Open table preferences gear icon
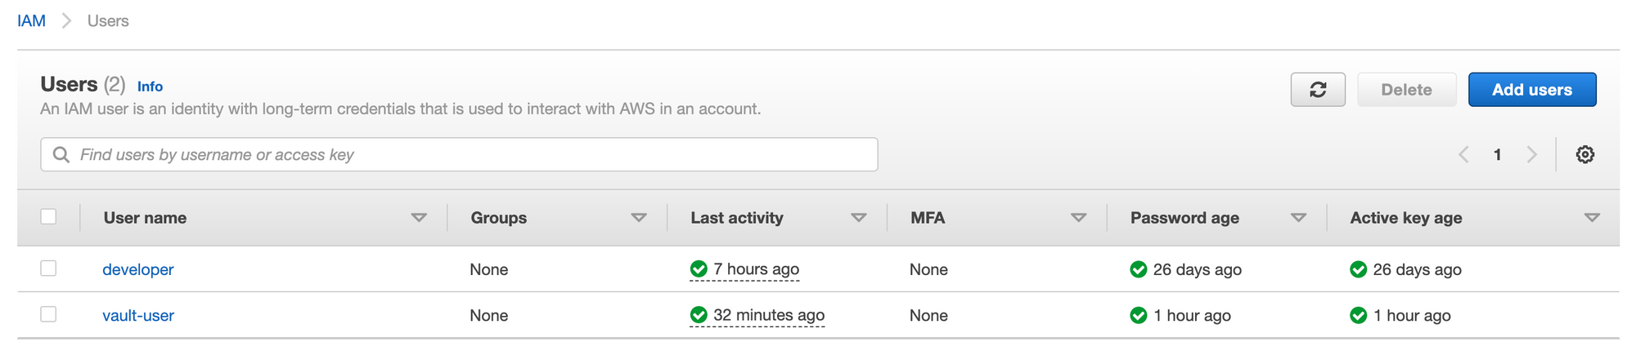This screenshot has width=1636, height=364. coord(1585,154)
